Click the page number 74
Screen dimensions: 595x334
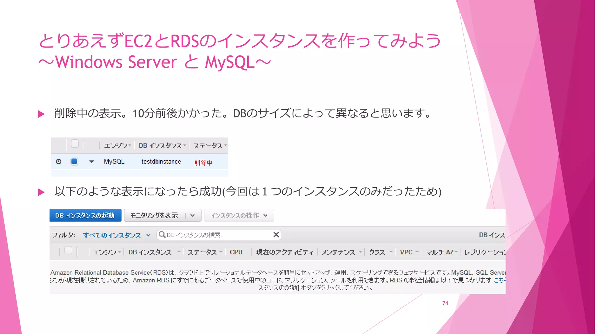click(445, 303)
